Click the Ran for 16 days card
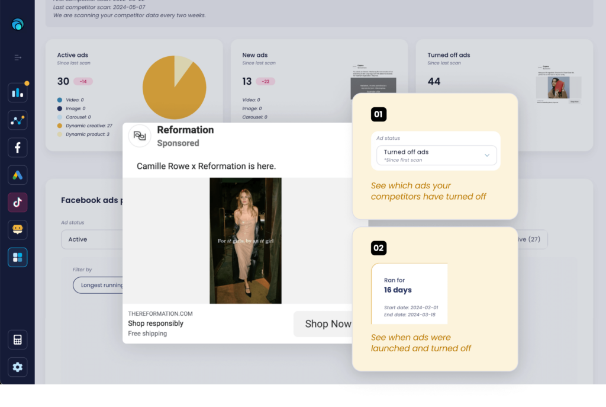The image size is (606, 407). click(410, 294)
